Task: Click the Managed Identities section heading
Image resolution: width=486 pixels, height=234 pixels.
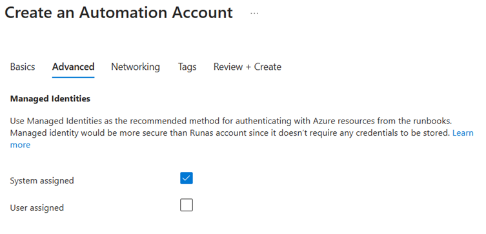Action: pyautogui.click(x=50, y=99)
